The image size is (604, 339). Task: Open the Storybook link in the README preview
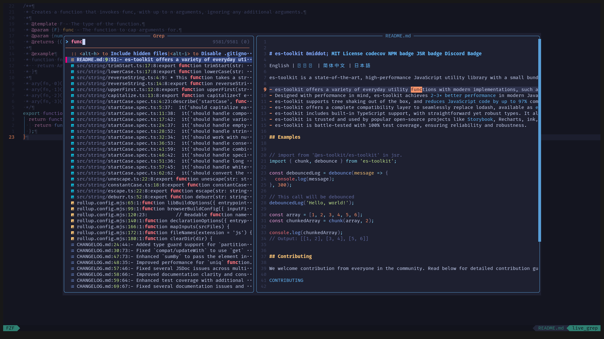point(480,119)
